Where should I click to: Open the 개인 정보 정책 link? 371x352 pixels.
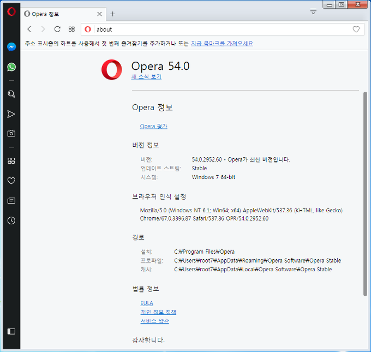click(x=158, y=312)
